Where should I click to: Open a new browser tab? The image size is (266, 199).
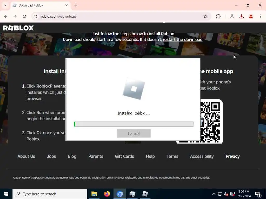point(76,5)
